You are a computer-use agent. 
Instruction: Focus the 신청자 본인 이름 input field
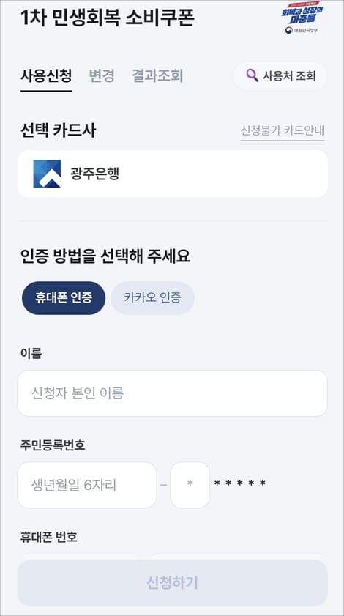tap(173, 393)
